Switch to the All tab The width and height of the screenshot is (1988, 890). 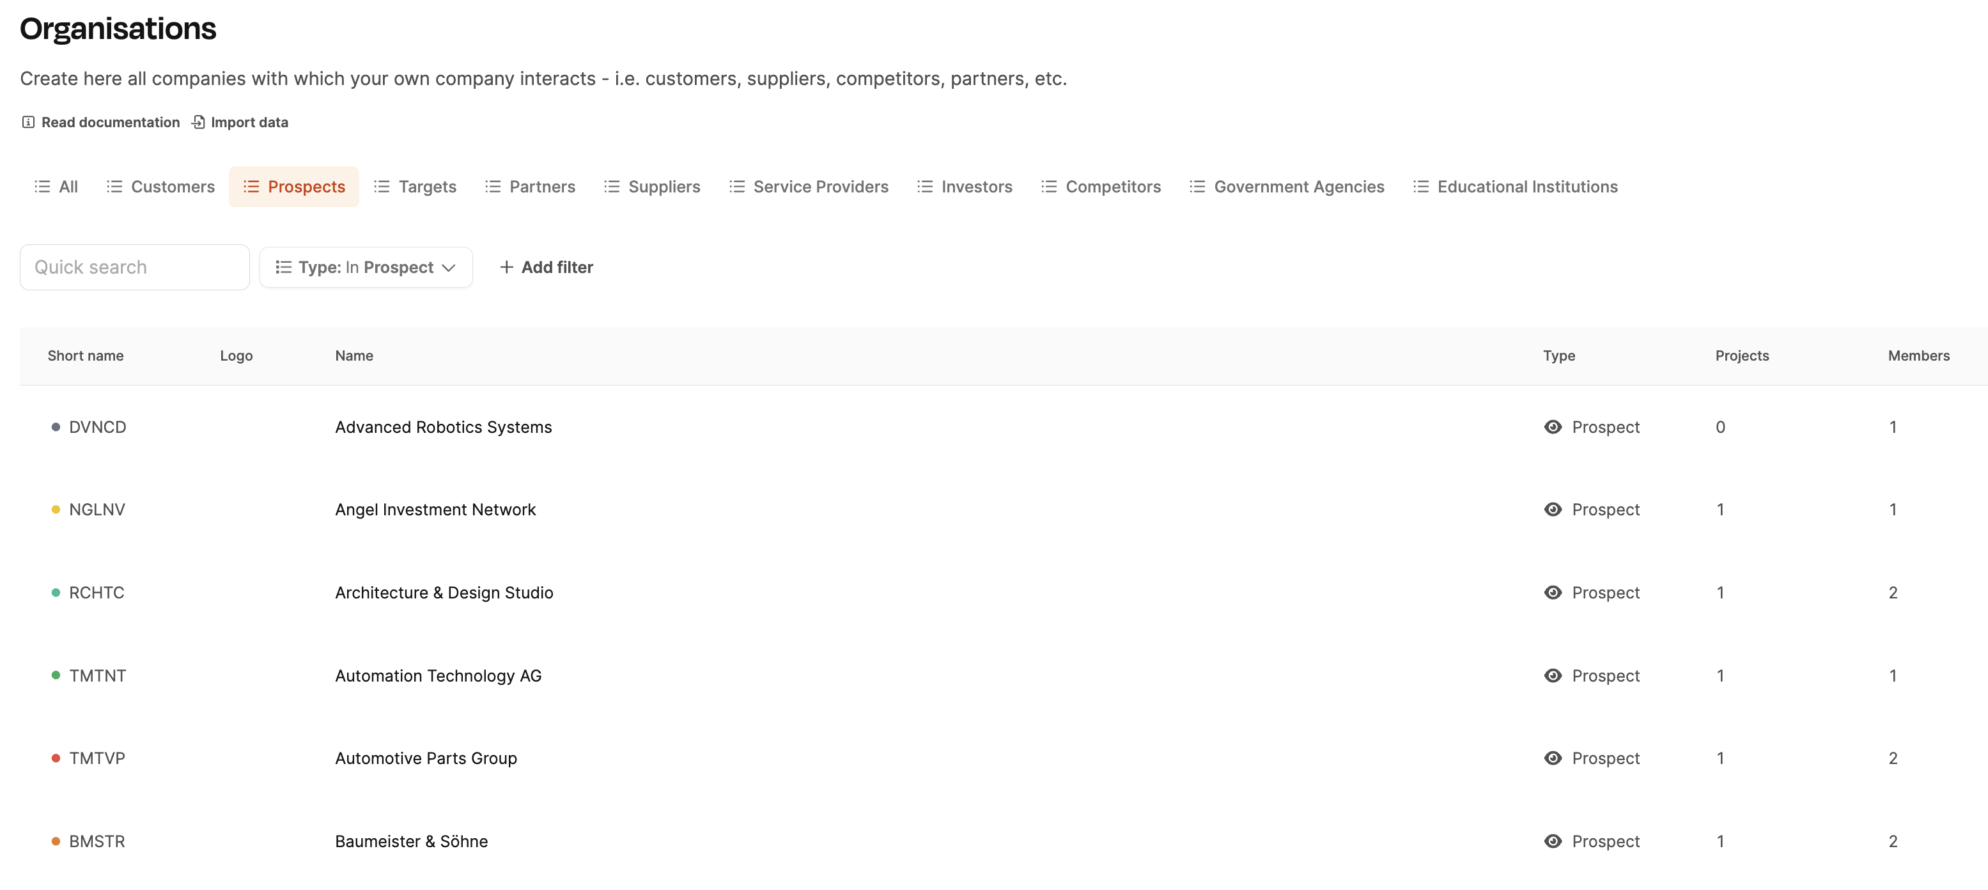(56, 187)
